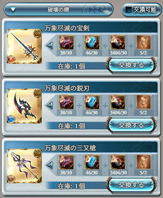Viewport: 163px width, 198px height.
Task: Select the 万象尽滅の宝剣 weapon thumbnail
Action: point(24,46)
